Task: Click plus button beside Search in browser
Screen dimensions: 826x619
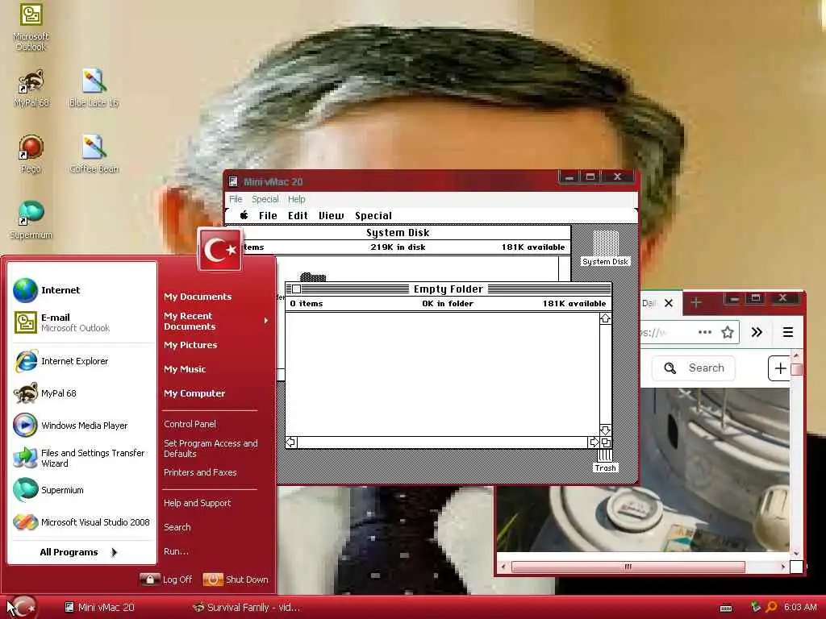Action: (x=780, y=368)
